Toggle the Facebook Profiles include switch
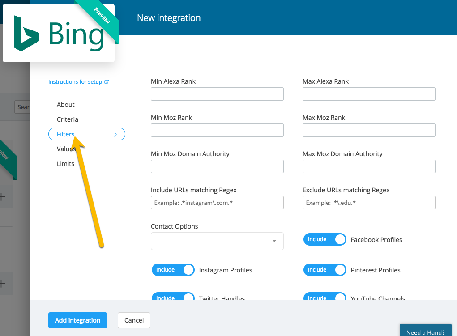 325,239
